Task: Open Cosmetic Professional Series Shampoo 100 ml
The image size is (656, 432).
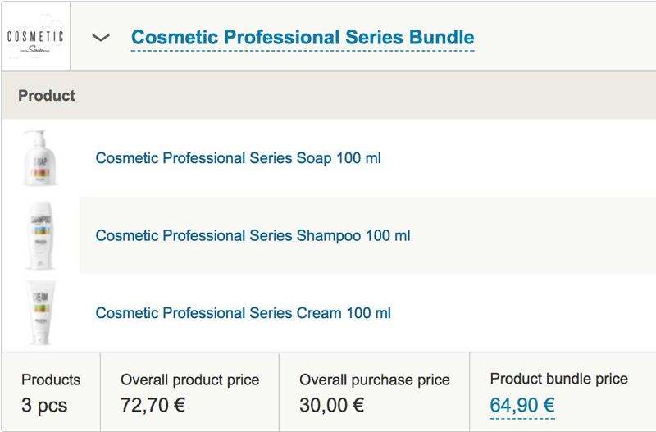Action: [x=253, y=236]
